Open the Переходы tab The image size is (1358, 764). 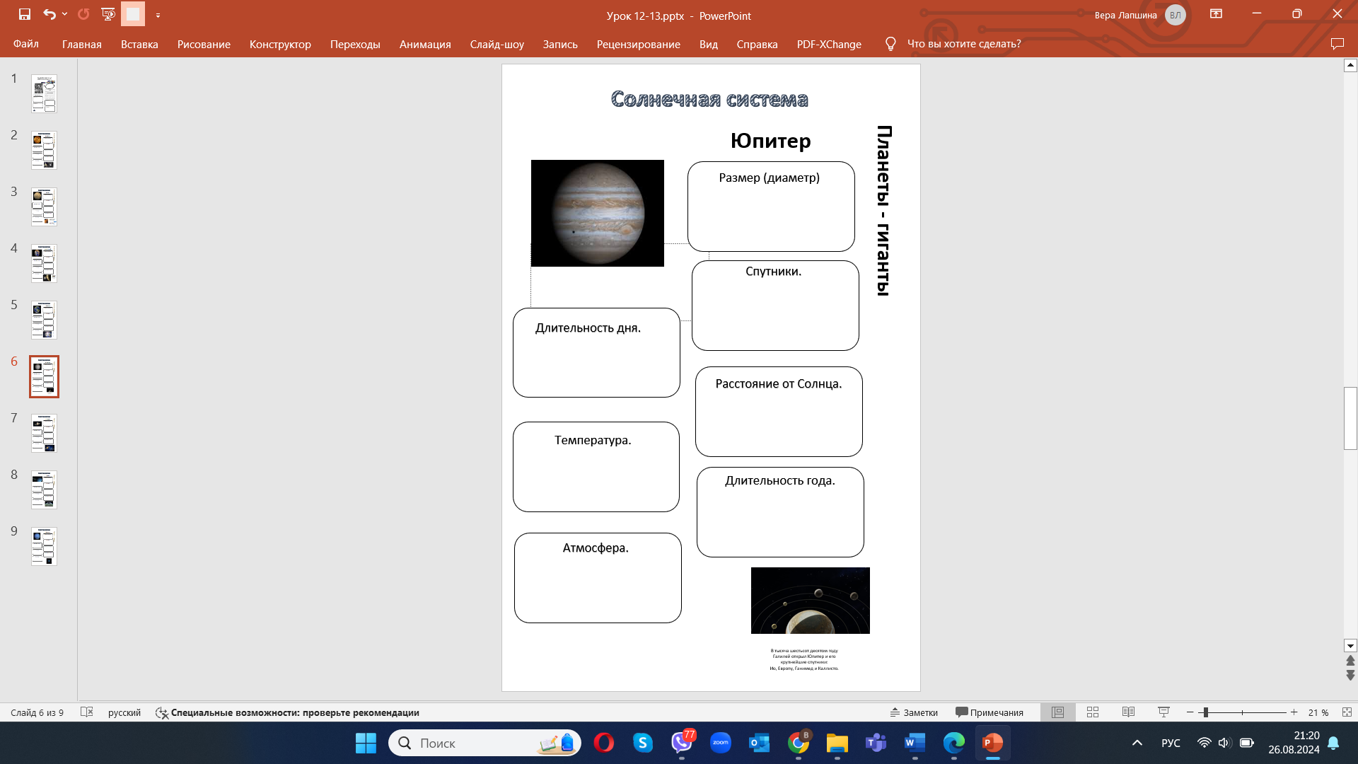tap(355, 44)
